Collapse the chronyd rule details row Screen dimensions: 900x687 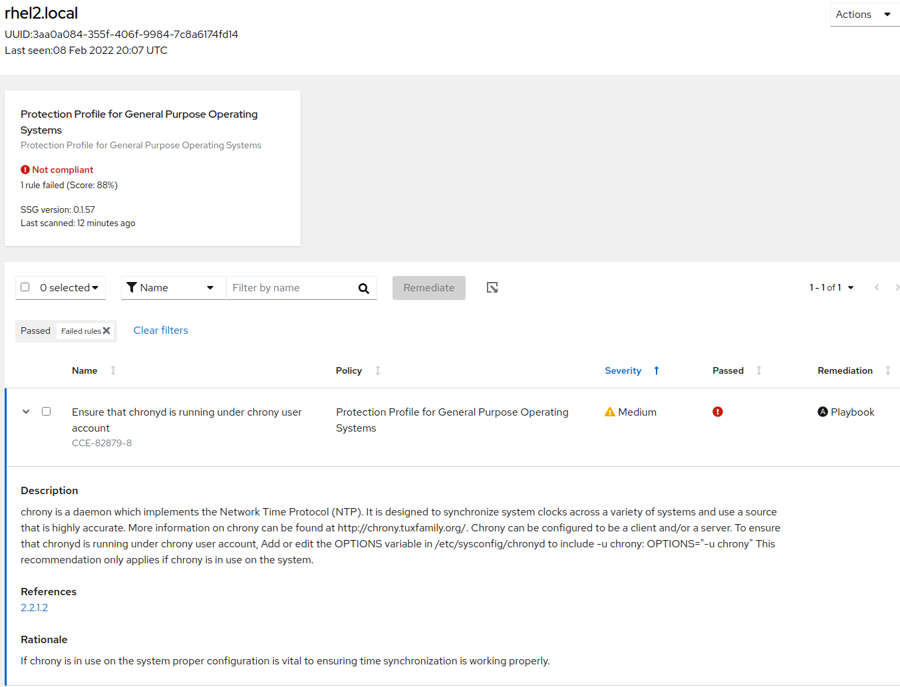click(x=26, y=412)
